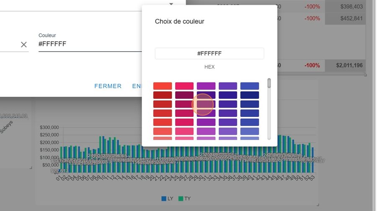Click -100% in the $452,841 row
The width and height of the screenshot is (377, 211).
click(312, 18)
